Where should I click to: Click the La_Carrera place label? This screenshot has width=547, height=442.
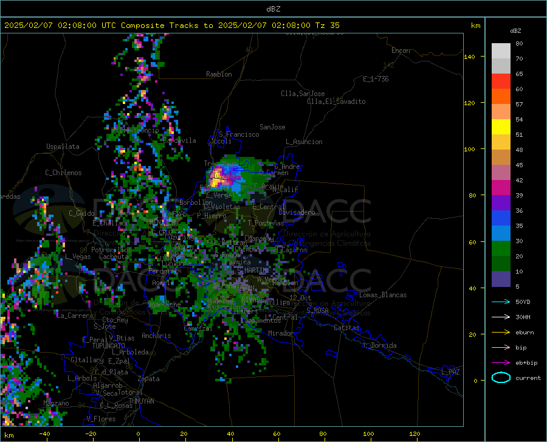[75, 316]
